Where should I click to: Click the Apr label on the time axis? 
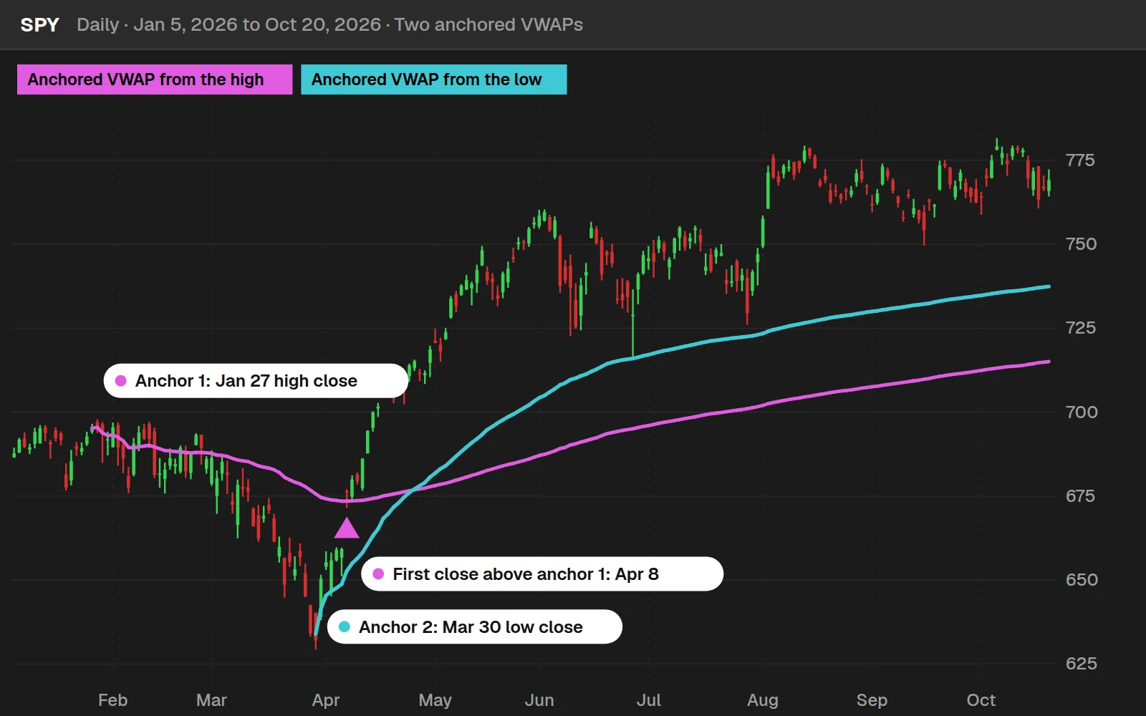pyautogui.click(x=326, y=701)
